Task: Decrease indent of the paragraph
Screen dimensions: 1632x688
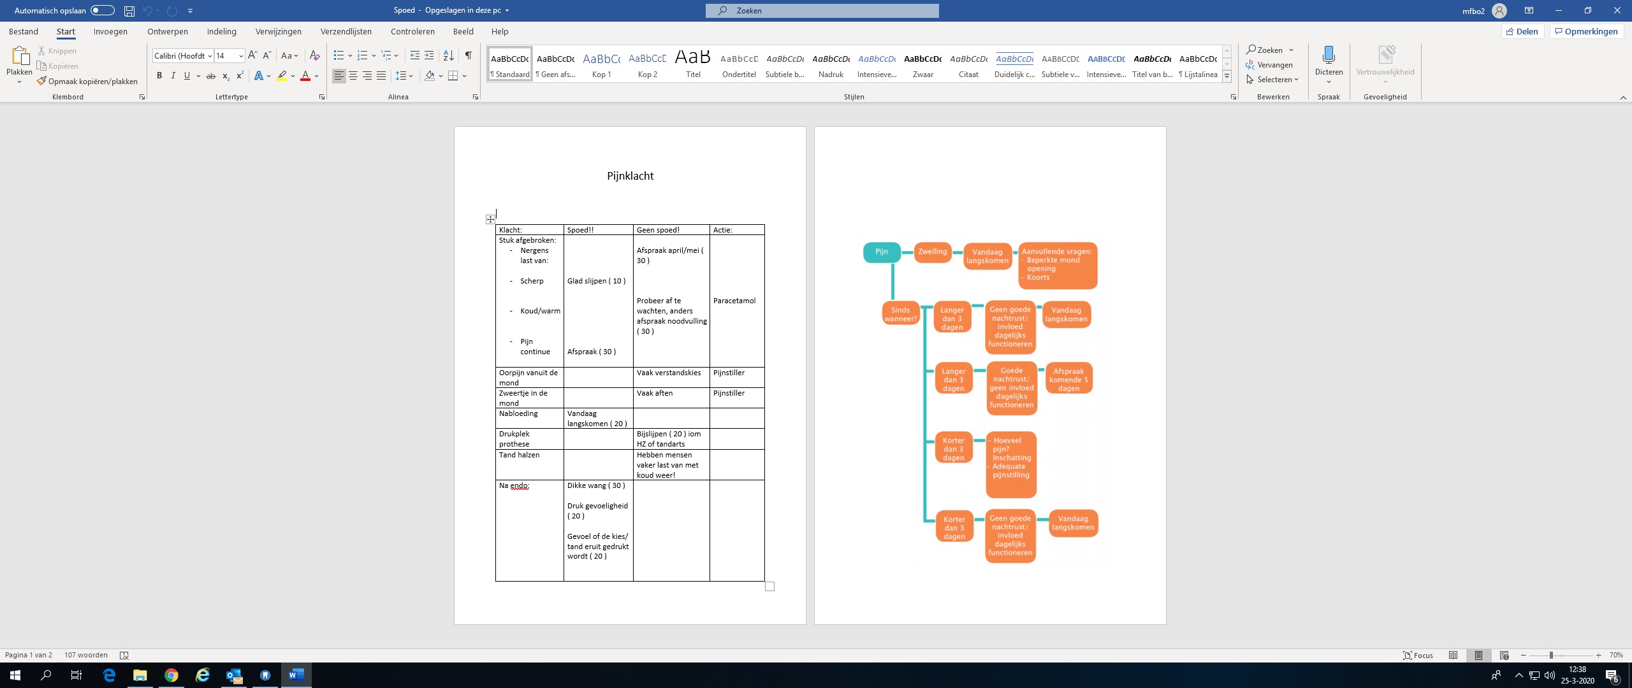Action: pos(415,55)
